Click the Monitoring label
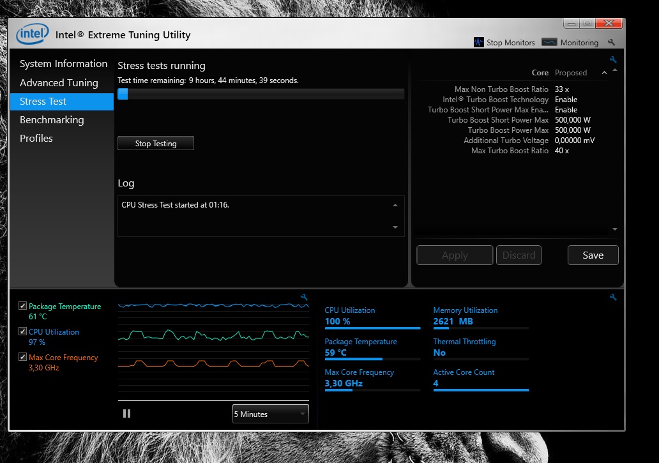 point(579,42)
